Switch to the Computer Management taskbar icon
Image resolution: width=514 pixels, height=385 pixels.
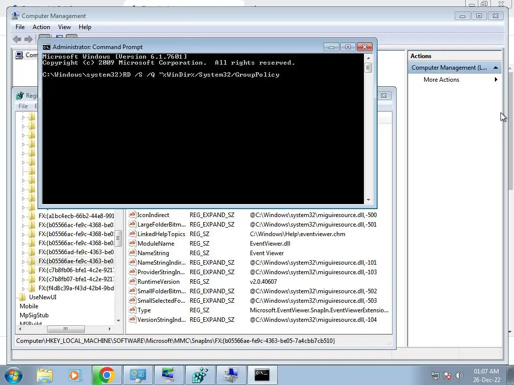(x=231, y=375)
